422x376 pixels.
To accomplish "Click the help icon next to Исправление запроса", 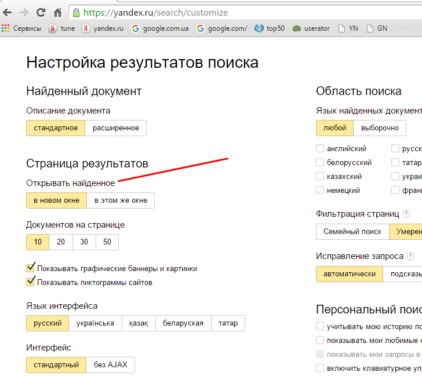I will coord(410,256).
